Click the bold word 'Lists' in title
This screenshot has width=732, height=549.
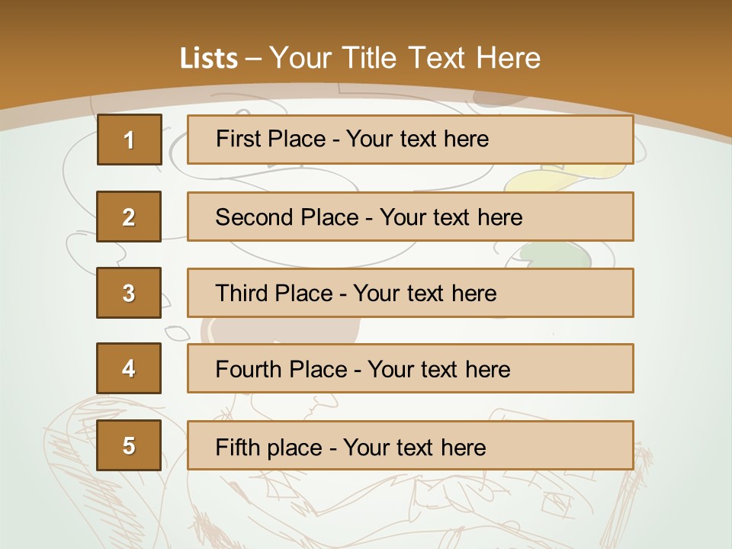click(209, 59)
